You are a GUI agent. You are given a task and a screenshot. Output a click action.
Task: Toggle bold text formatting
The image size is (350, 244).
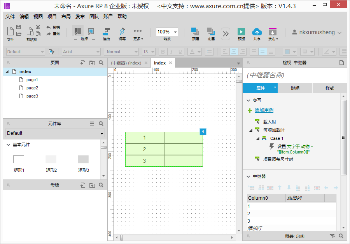[x=163, y=52]
